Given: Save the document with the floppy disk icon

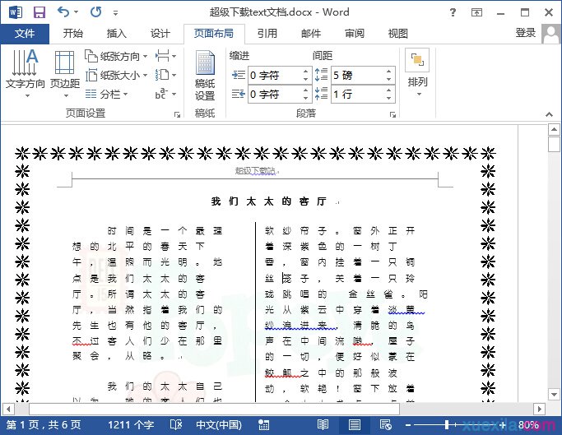Looking at the screenshot, I should (39, 12).
